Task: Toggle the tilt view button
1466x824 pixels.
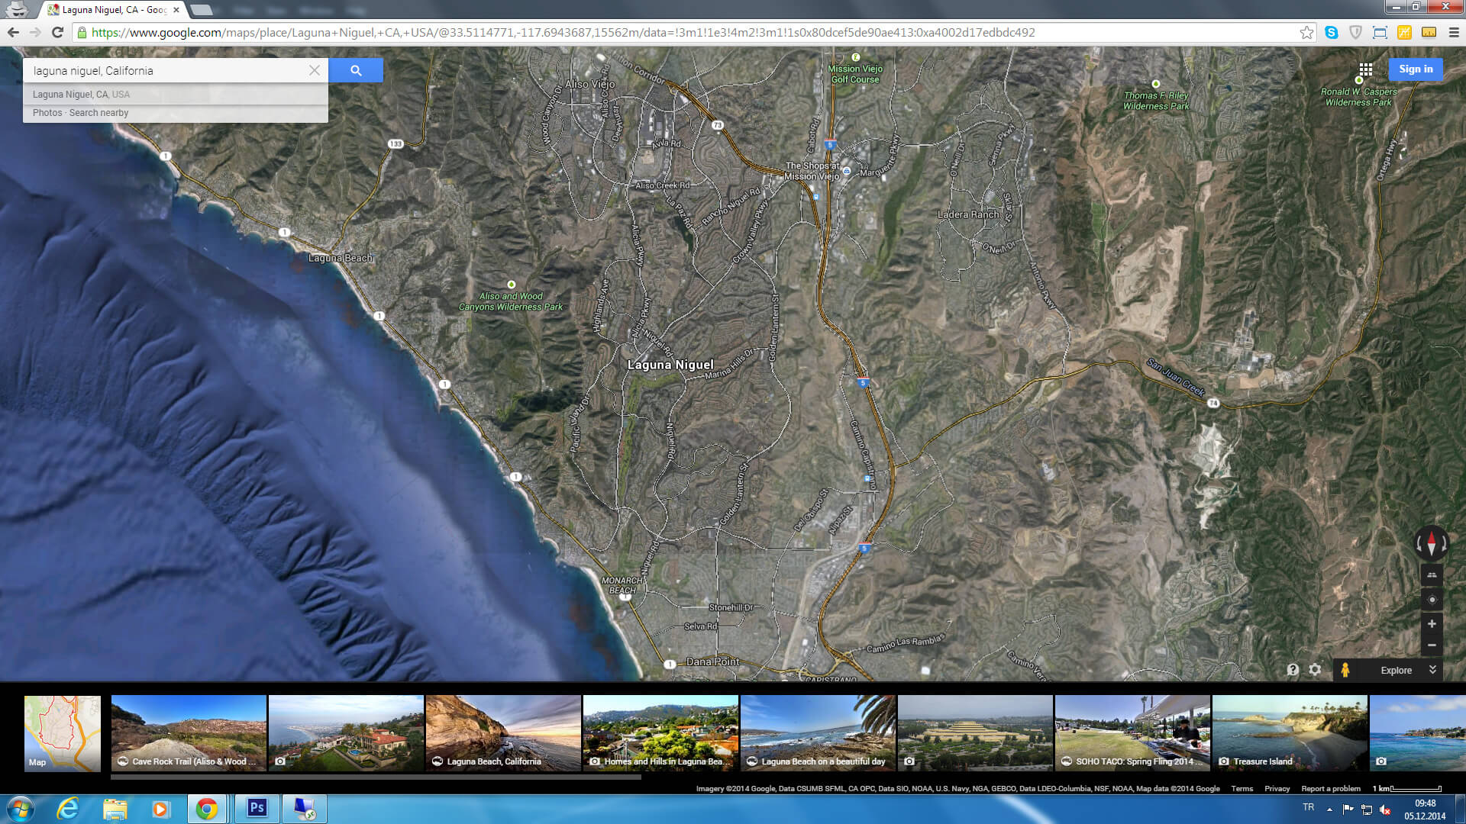Action: coord(1432,575)
